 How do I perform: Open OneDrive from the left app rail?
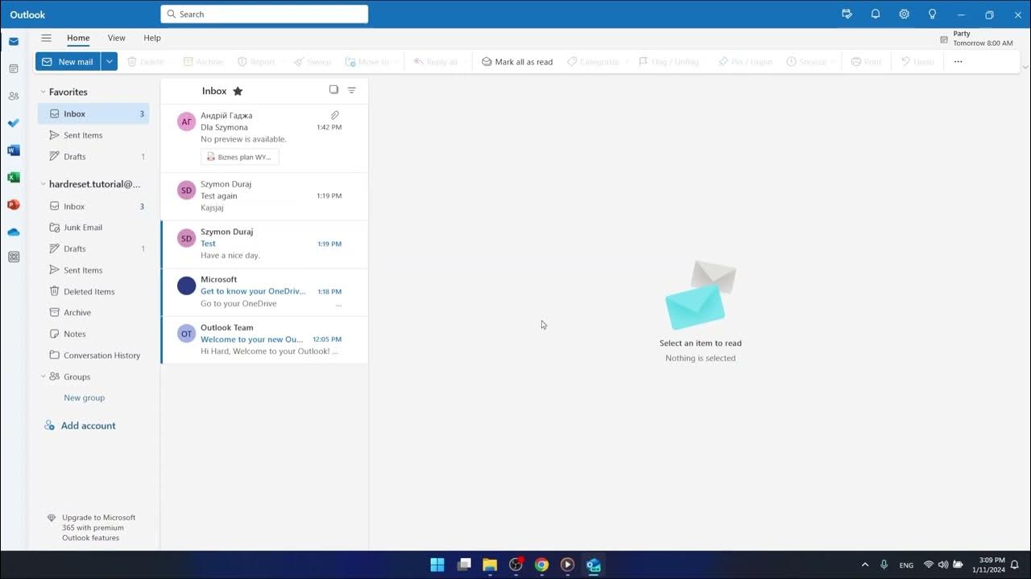[x=13, y=232]
